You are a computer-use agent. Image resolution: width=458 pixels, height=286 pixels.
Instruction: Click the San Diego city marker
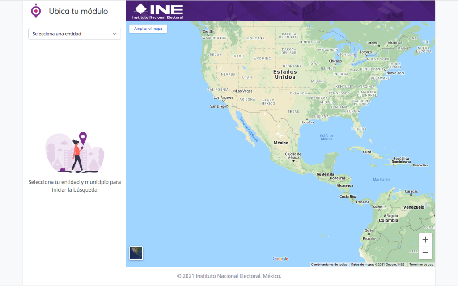pyautogui.click(x=227, y=106)
